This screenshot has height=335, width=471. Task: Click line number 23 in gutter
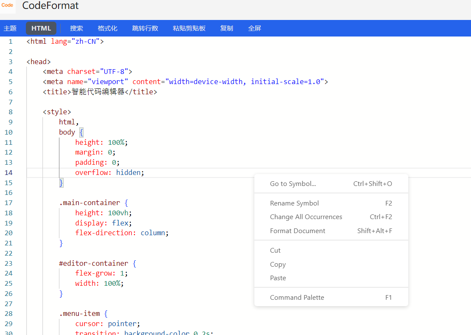[8, 263]
